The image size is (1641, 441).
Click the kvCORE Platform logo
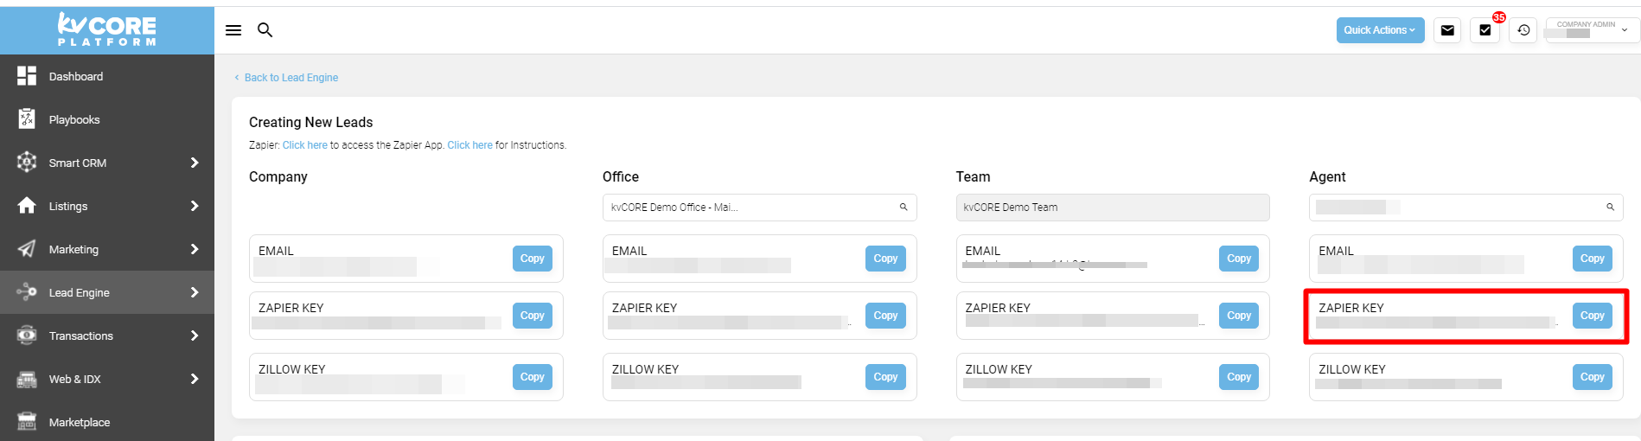coord(107,29)
